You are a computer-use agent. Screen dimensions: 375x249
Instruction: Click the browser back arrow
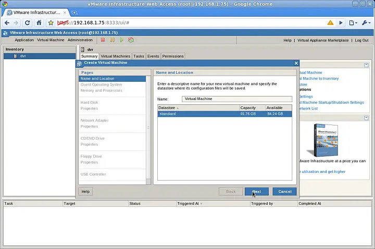7,23
